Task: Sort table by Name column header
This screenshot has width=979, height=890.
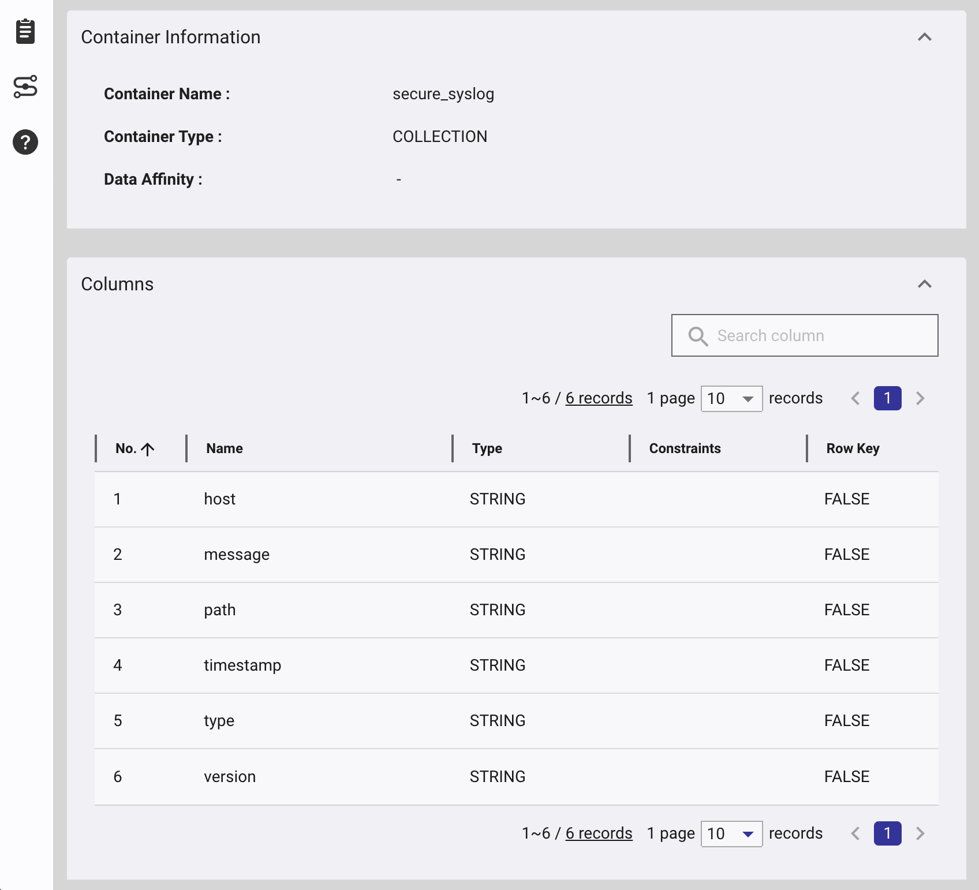Action: [225, 448]
